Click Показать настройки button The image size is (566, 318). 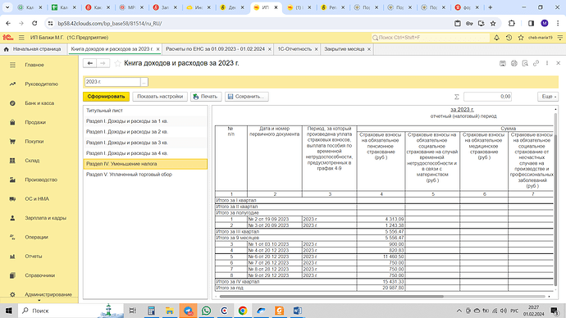pos(160,97)
